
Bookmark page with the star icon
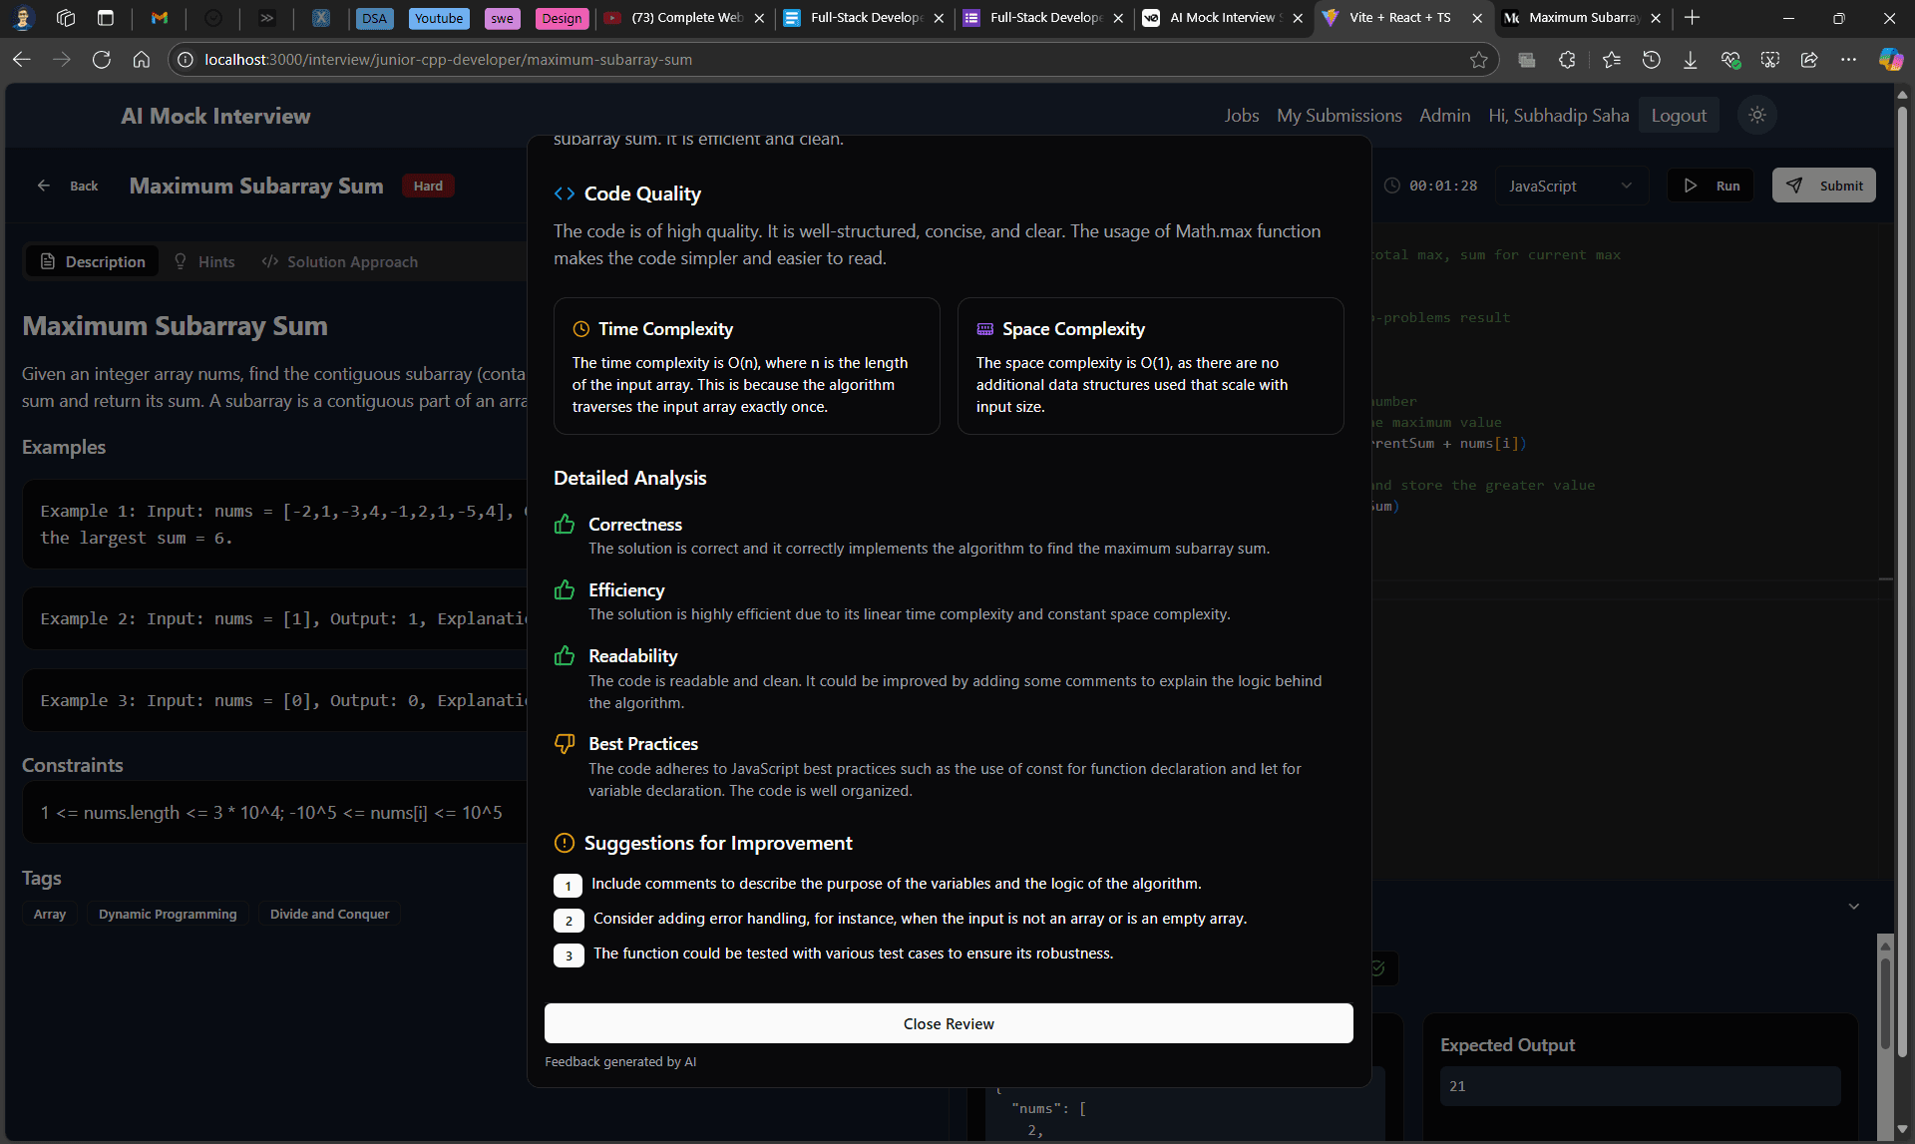(x=1478, y=60)
